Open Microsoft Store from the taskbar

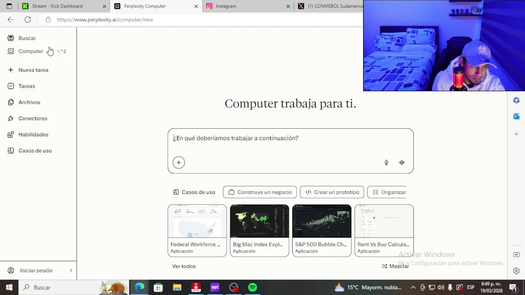click(x=158, y=288)
